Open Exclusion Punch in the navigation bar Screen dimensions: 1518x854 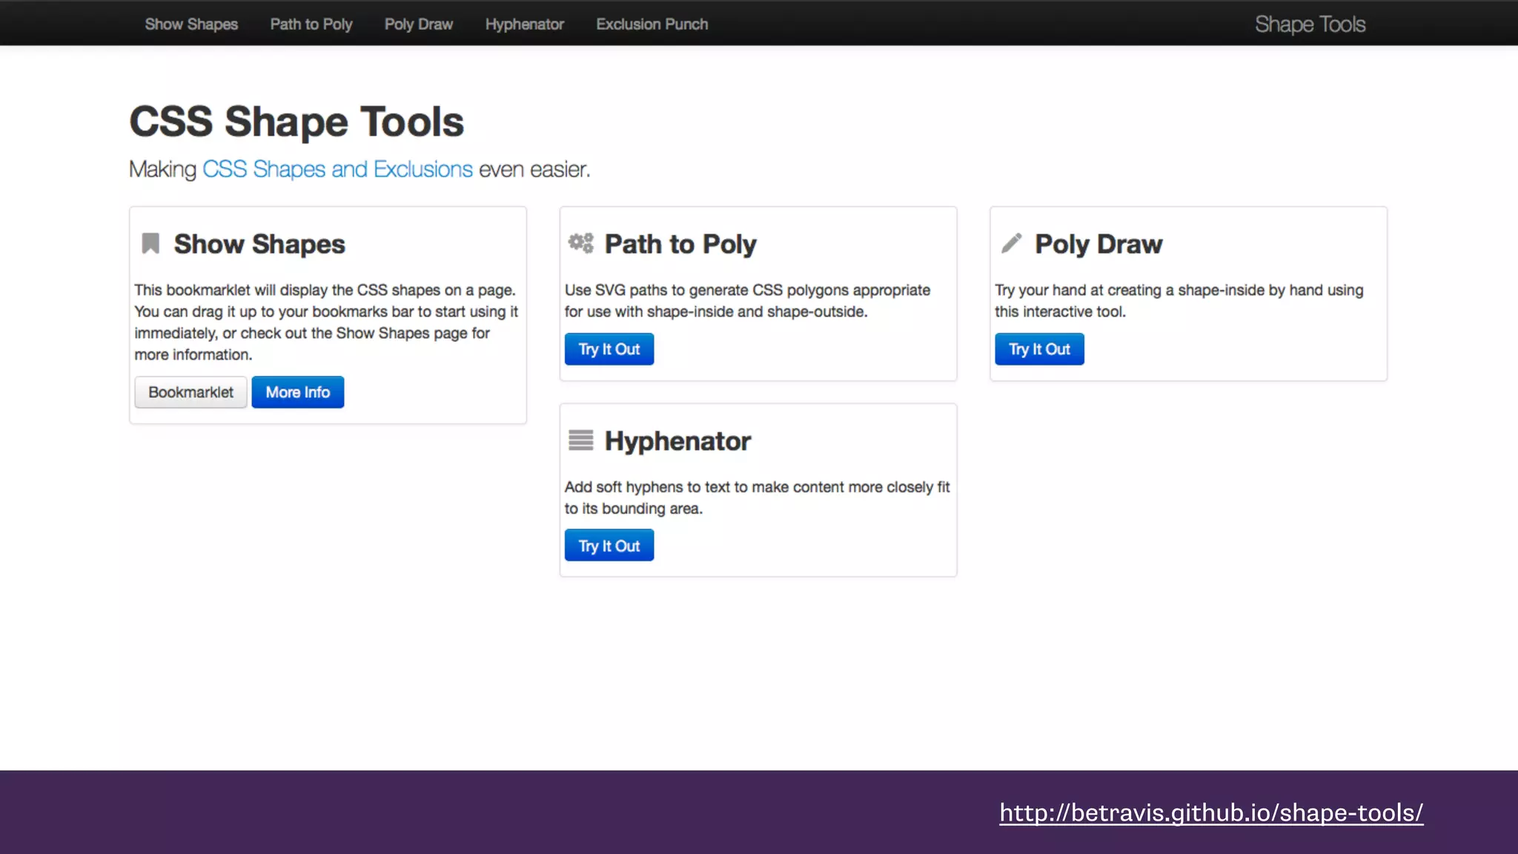(652, 24)
